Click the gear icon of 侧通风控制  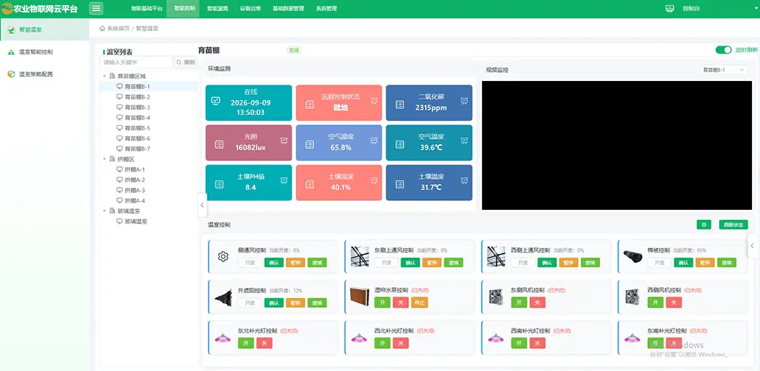pos(223,256)
